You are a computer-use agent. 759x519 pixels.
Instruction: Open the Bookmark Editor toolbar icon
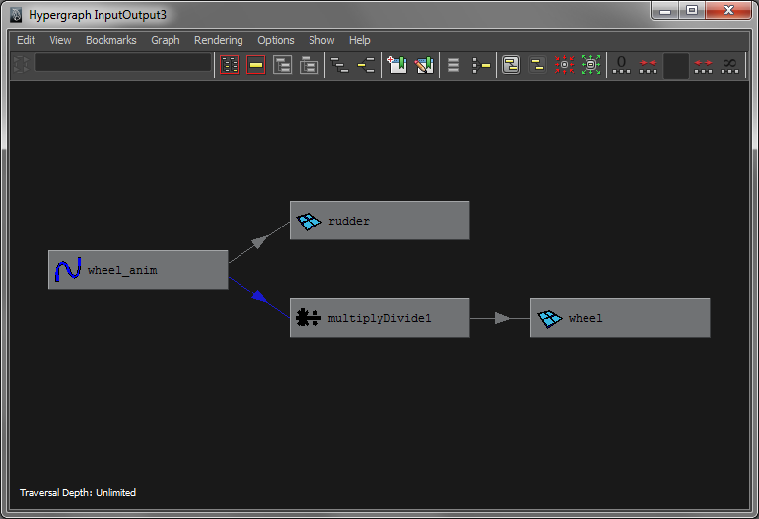coord(424,65)
